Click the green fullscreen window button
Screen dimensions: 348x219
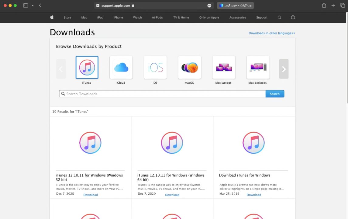coord(15,5)
